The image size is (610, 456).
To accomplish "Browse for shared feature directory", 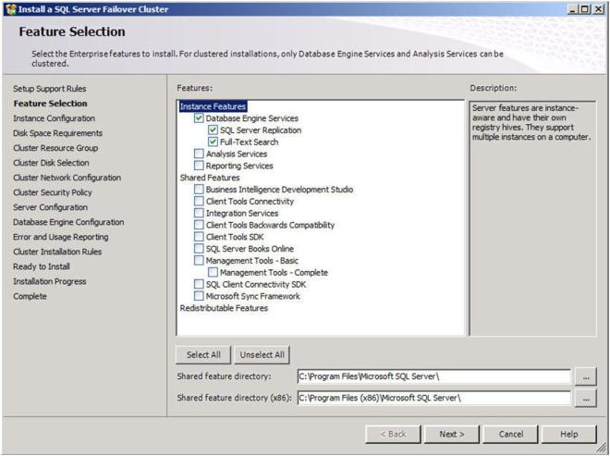I will [586, 377].
